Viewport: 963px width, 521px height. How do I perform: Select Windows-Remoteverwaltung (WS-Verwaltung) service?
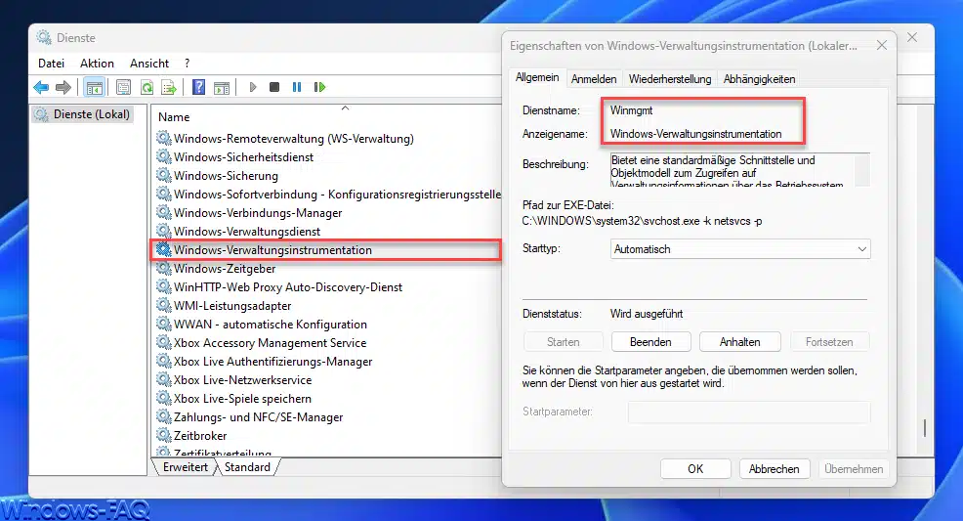(294, 139)
